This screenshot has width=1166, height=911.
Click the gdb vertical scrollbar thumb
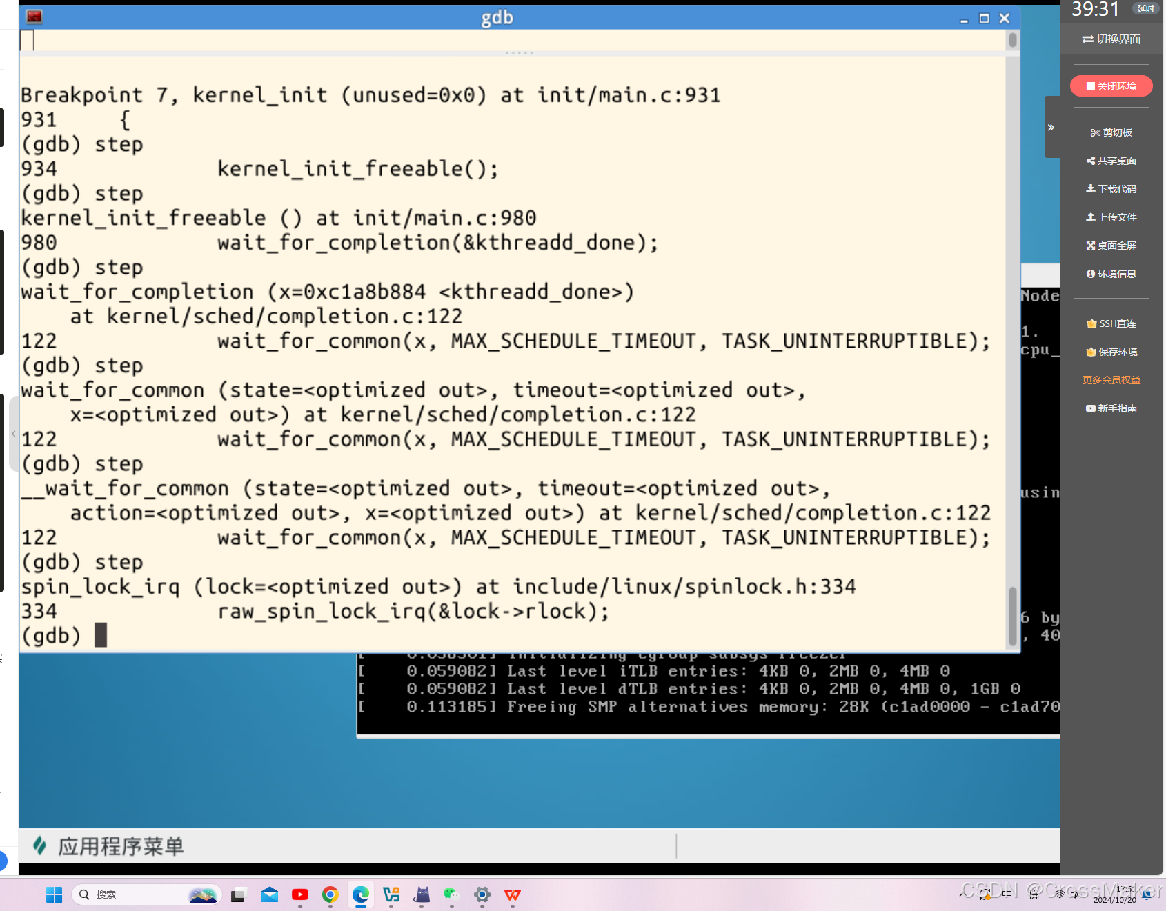[x=1012, y=615]
